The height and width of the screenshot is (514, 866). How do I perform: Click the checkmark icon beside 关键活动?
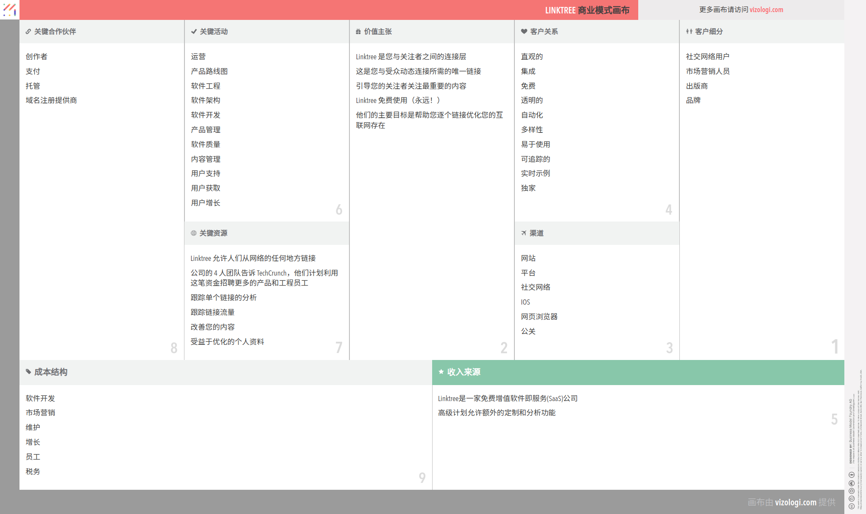point(194,32)
